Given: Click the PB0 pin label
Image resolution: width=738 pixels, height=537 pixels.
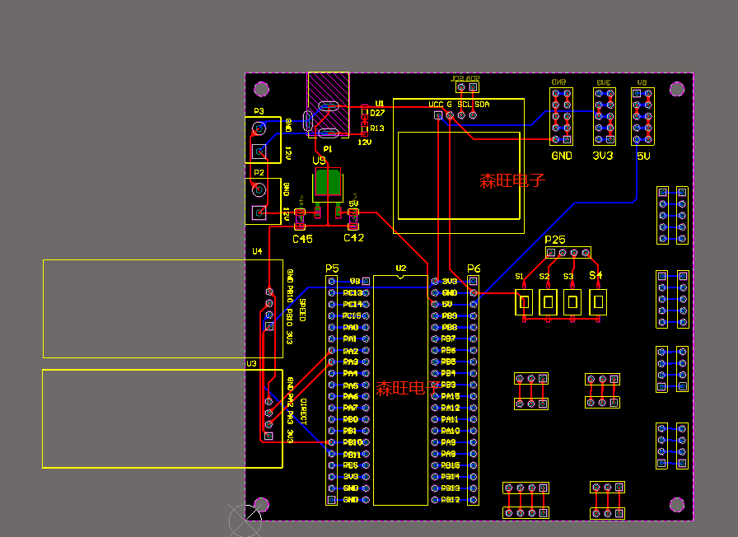Looking at the screenshot, I should pos(351,419).
